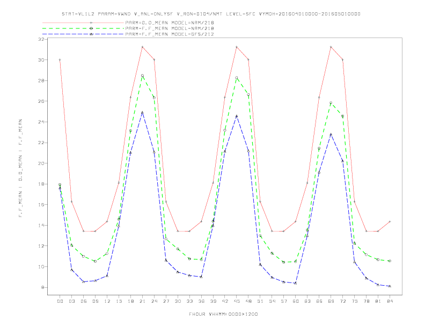This screenshot has height=328, width=425.
Task: Click y-axis tick label 20
Action: [x=41, y=163]
